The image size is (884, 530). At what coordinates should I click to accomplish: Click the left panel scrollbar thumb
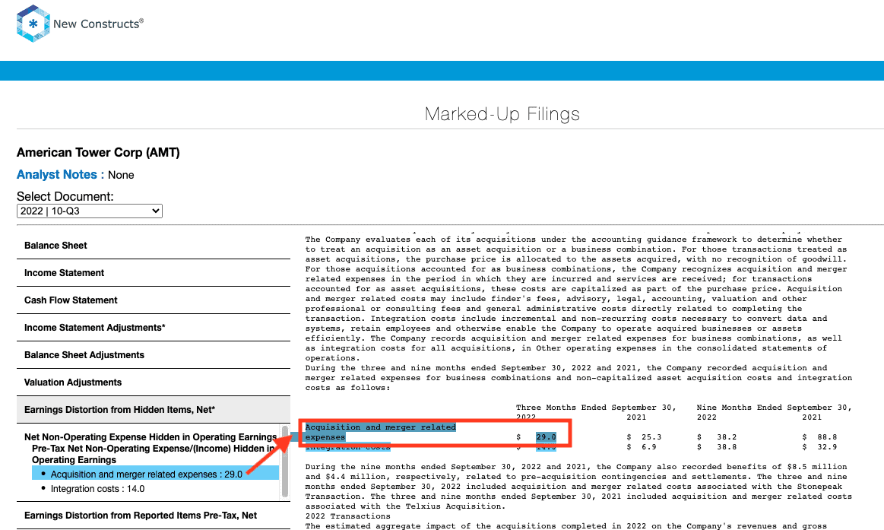pyautogui.click(x=285, y=462)
